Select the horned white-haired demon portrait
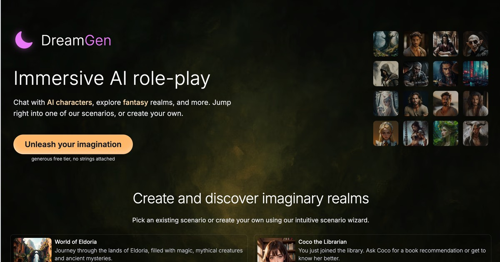The image size is (500, 262). [475, 133]
